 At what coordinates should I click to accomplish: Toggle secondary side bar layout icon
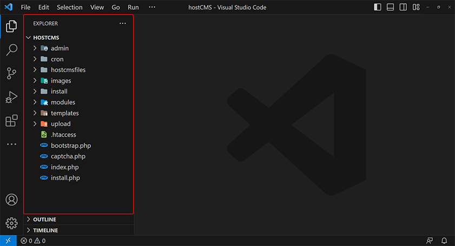pyautogui.click(x=403, y=7)
